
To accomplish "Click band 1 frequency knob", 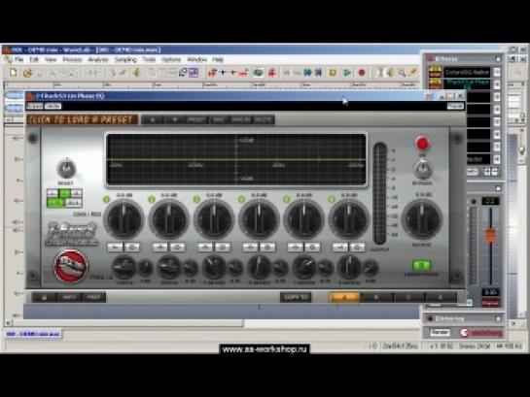I will pos(124,268).
